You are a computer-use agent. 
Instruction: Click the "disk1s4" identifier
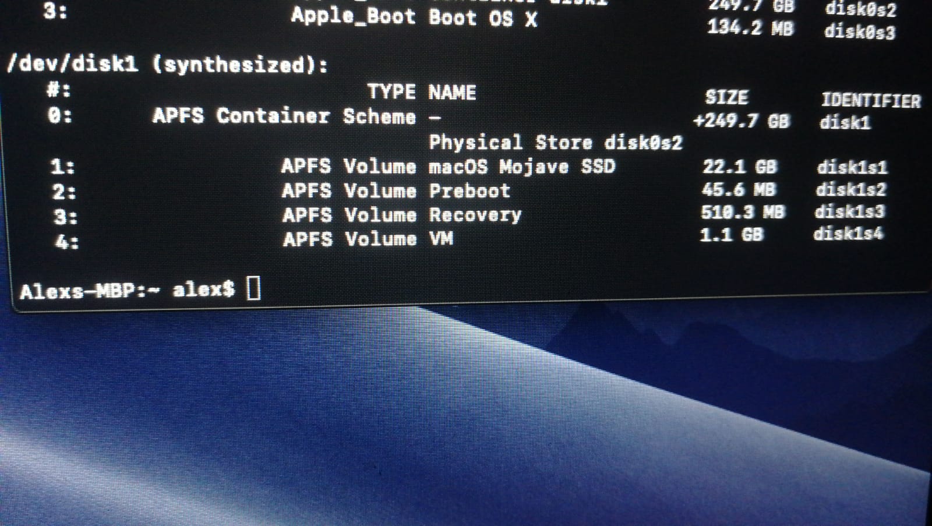(x=848, y=234)
